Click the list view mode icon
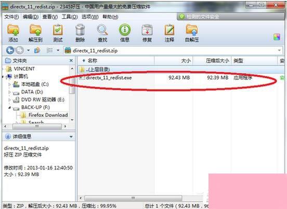Viewport: 287px width, 209px height. point(49,50)
